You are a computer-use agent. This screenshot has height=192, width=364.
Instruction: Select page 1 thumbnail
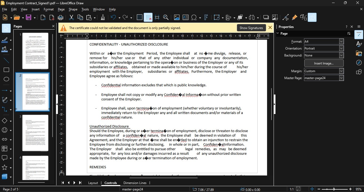coord(35,51)
